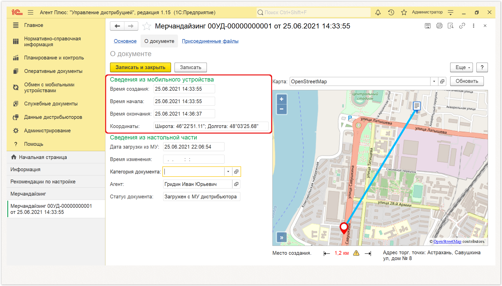Open the Карта field's open-form icon
This screenshot has height=286, width=502.
(442, 82)
